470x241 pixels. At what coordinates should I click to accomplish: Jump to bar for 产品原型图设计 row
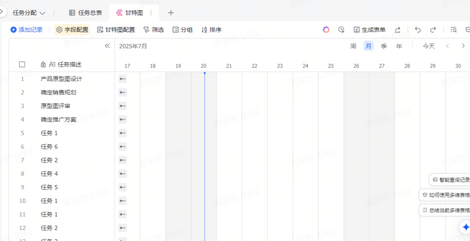(123, 79)
